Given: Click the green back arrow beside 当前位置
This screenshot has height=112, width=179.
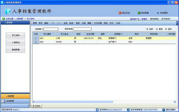Looking at the screenshot, I should click(x=4, y=19).
